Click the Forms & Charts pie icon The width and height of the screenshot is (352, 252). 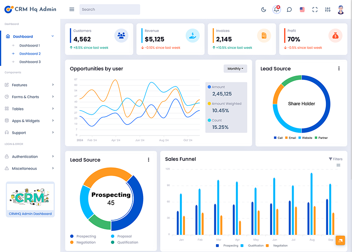tap(7, 97)
